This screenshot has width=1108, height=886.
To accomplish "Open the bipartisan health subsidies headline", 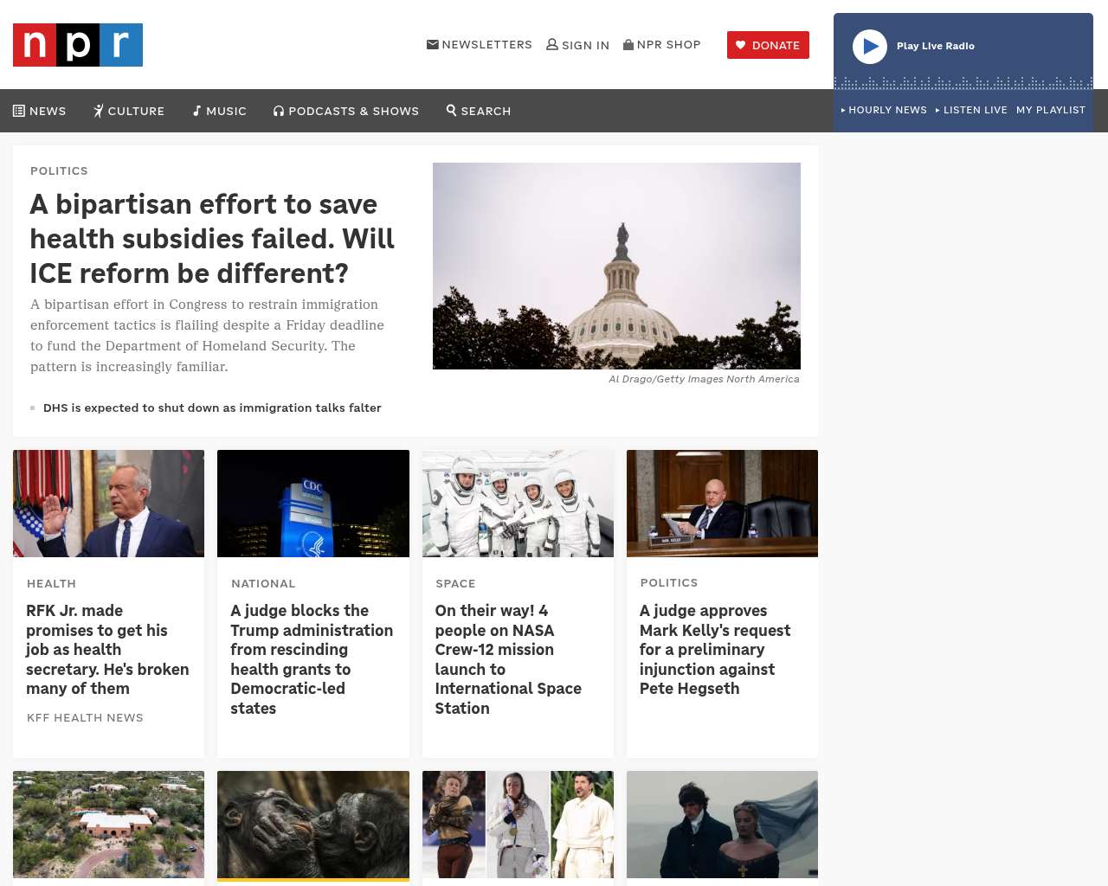I will [212, 239].
